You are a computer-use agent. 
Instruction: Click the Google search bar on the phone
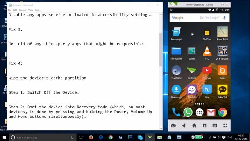pyautogui.click(x=199, y=18)
